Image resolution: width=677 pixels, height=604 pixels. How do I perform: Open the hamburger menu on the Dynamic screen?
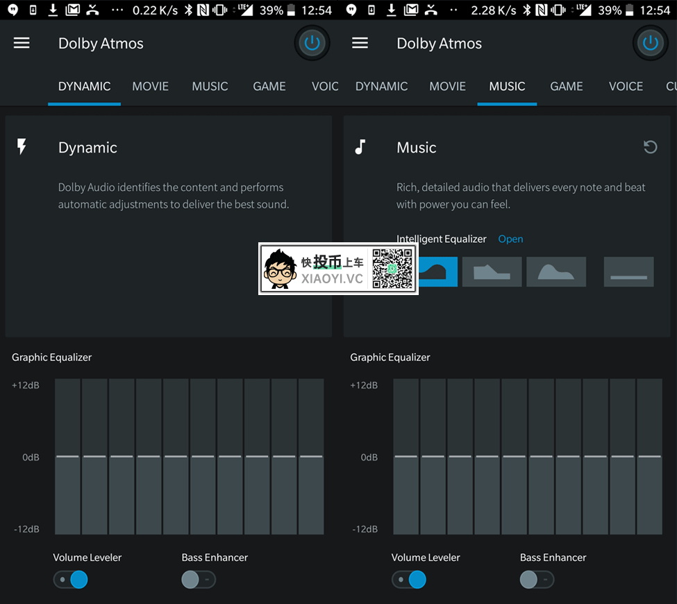coord(22,43)
